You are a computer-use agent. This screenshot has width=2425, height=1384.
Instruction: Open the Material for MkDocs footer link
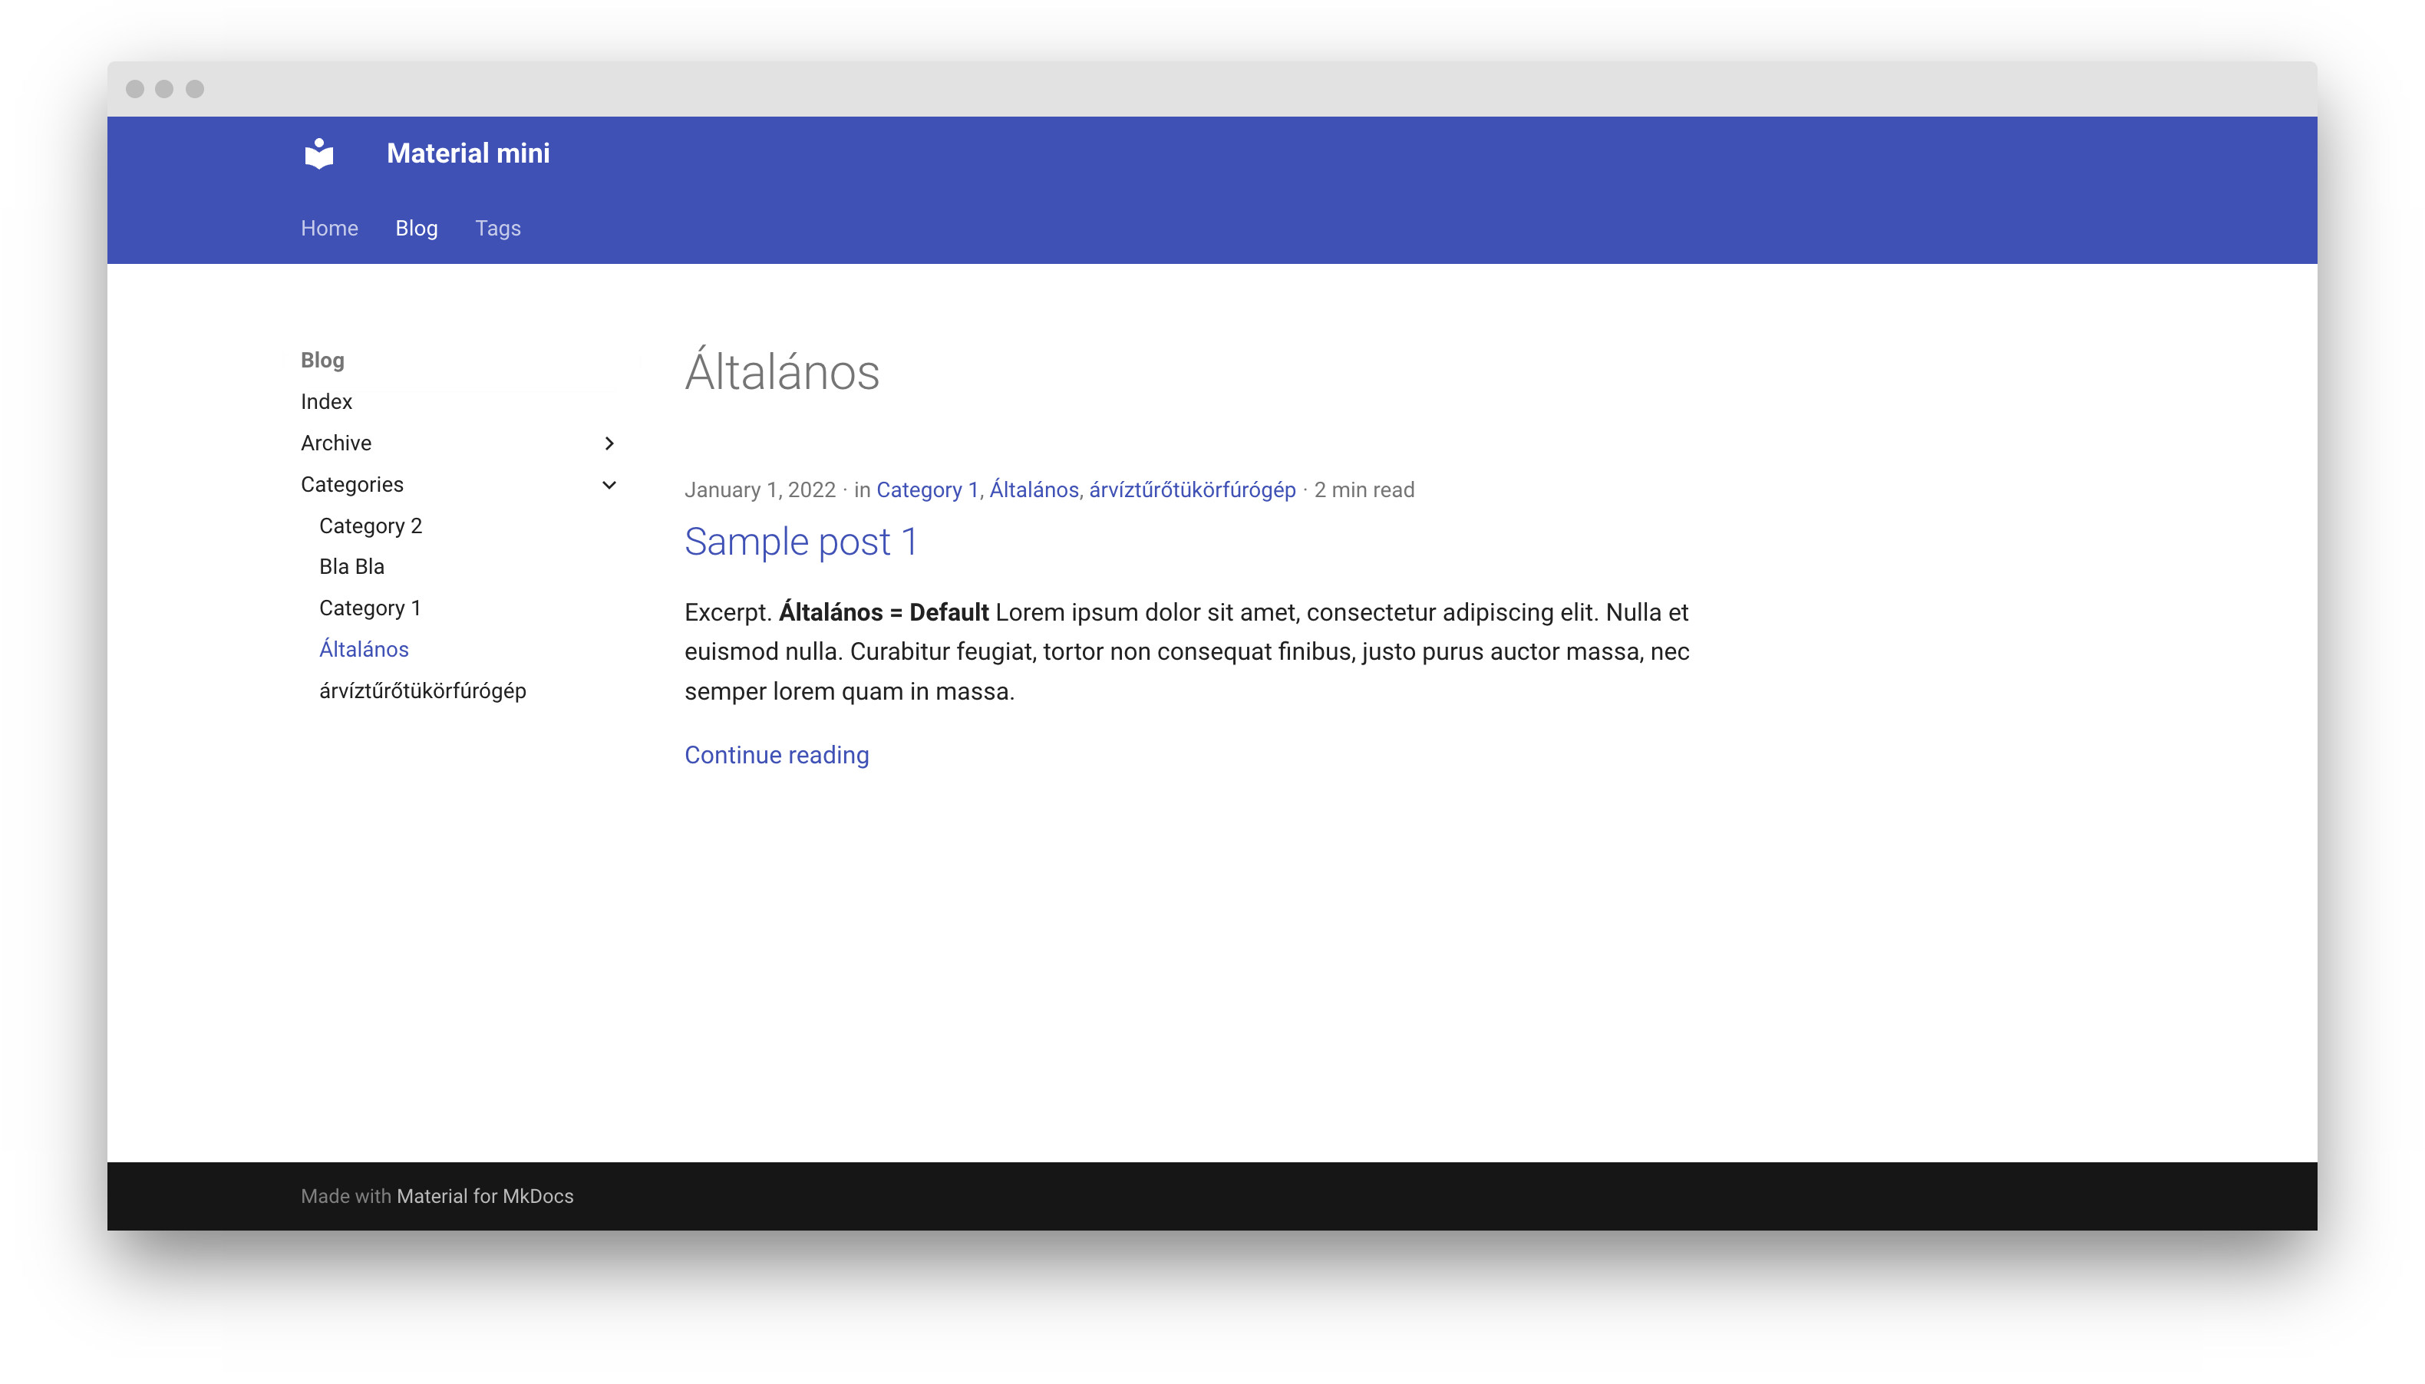484,1196
